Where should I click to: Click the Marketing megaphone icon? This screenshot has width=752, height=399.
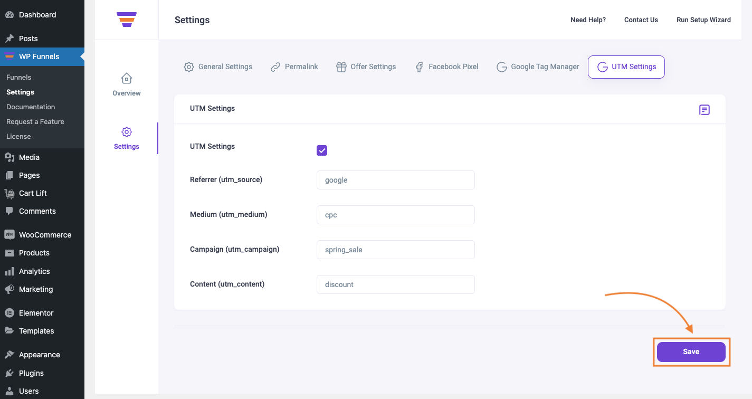[9, 289]
